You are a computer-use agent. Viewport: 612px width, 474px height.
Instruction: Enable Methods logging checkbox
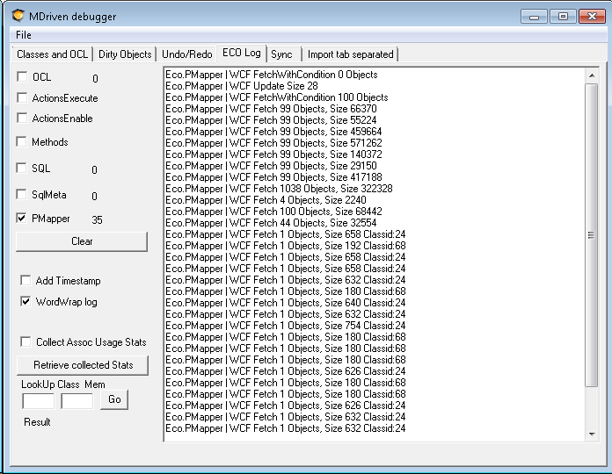click(x=21, y=141)
